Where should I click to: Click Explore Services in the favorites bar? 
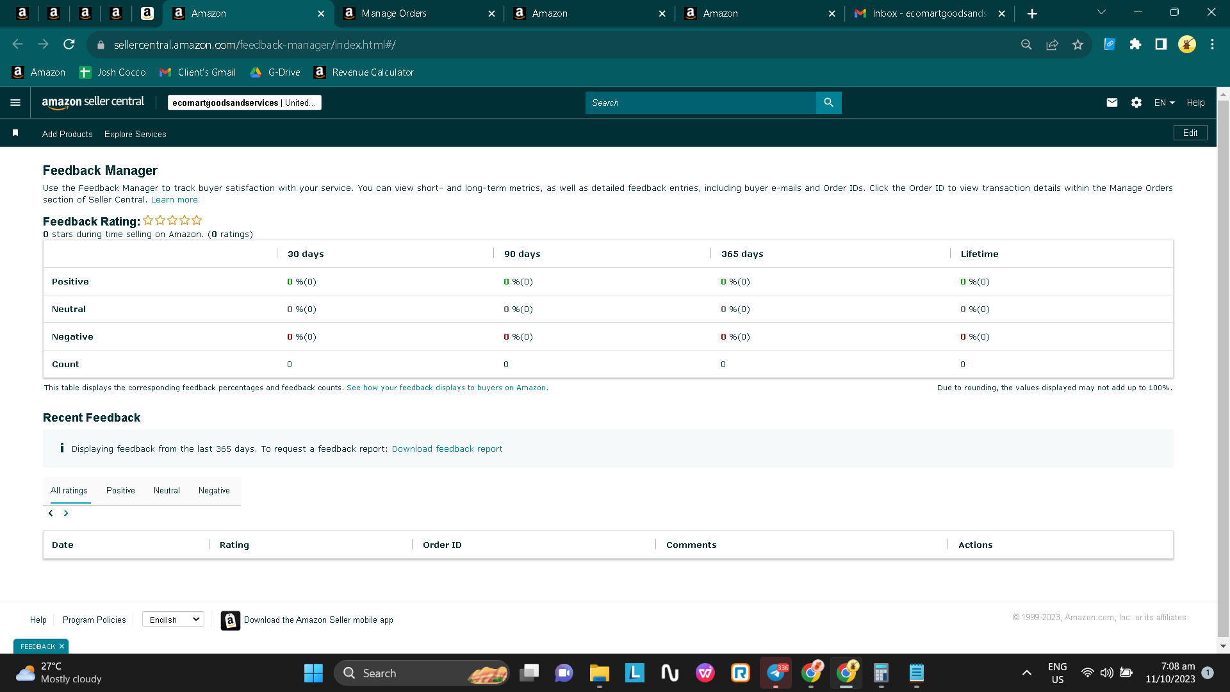(135, 134)
